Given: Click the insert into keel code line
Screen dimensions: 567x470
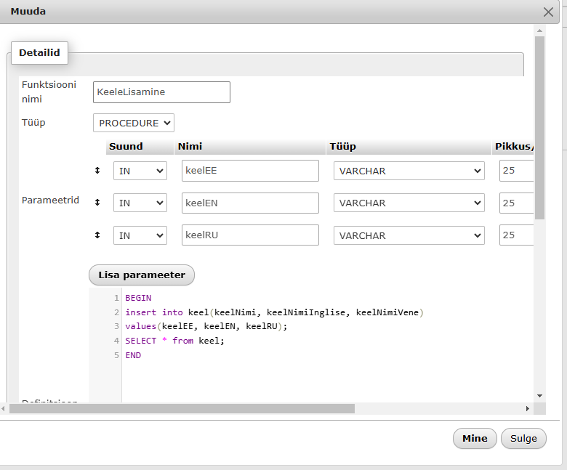Looking at the screenshot, I should [275, 312].
